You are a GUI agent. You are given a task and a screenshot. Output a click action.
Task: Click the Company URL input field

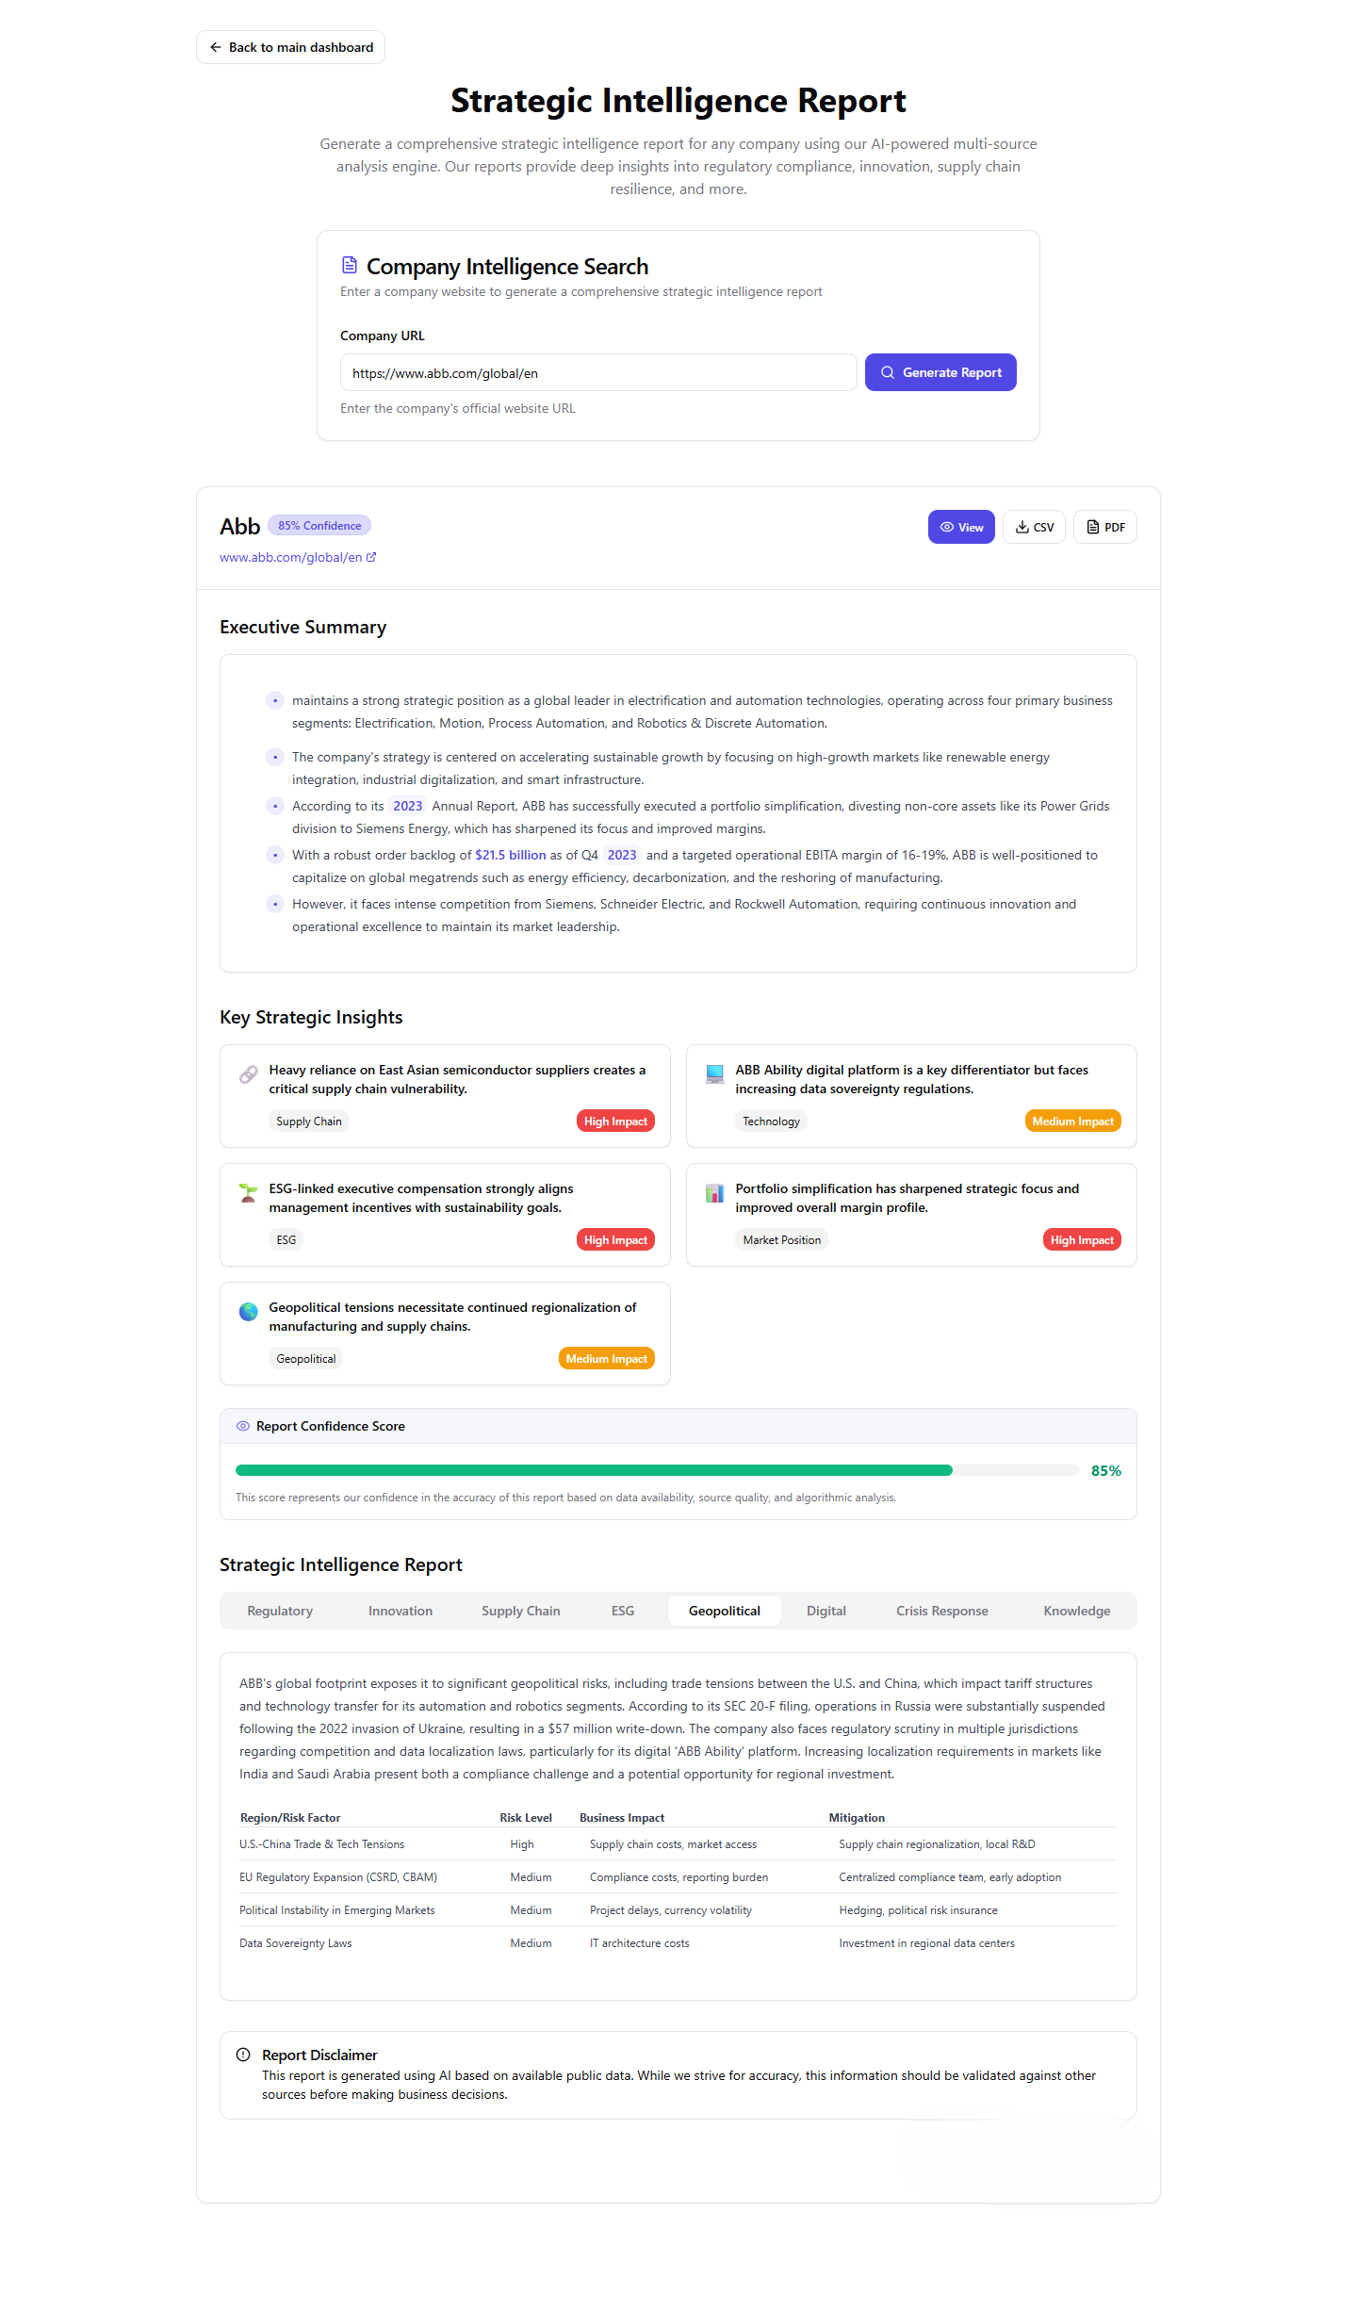[597, 372]
